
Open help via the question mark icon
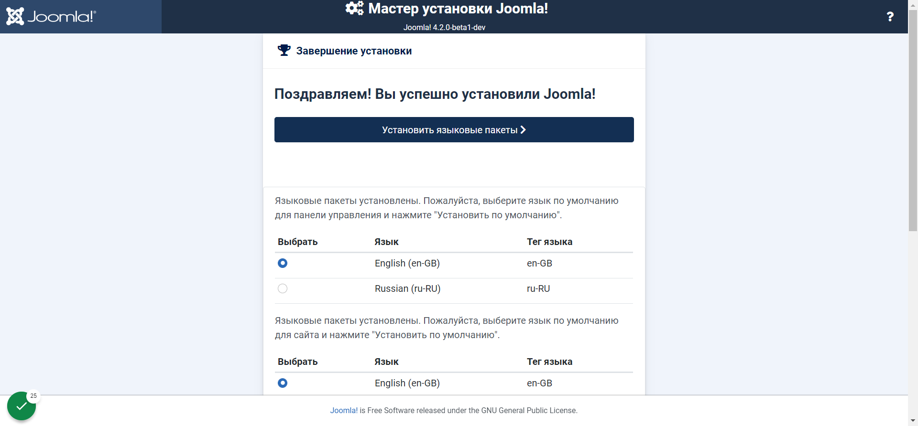[x=890, y=17]
